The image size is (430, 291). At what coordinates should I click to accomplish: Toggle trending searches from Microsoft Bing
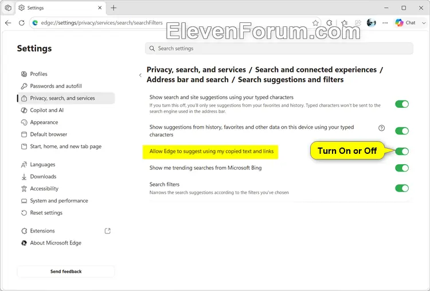tap(402, 168)
